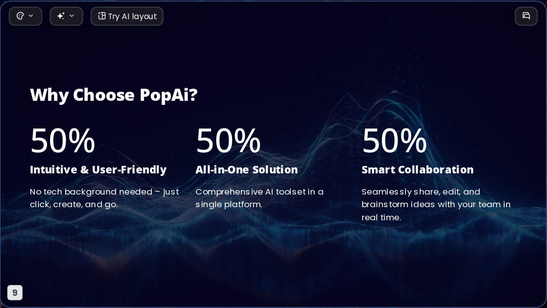This screenshot has height=308, width=547.
Task: Click the layout grid icon in Try AI layout
Action: pos(102,16)
